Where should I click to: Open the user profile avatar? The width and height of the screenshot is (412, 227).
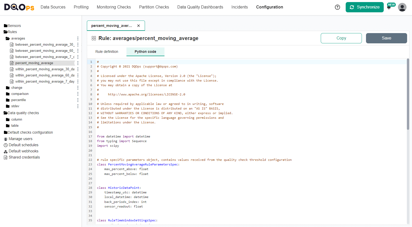click(x=402, y=7)
